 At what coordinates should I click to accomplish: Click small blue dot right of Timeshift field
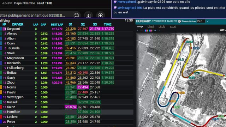pos(208,22)
